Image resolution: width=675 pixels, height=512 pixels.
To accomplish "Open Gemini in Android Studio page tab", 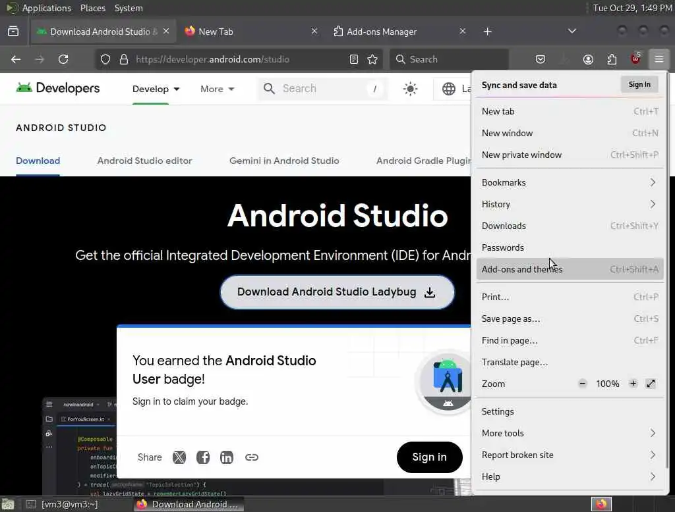I will pos(284,161).
